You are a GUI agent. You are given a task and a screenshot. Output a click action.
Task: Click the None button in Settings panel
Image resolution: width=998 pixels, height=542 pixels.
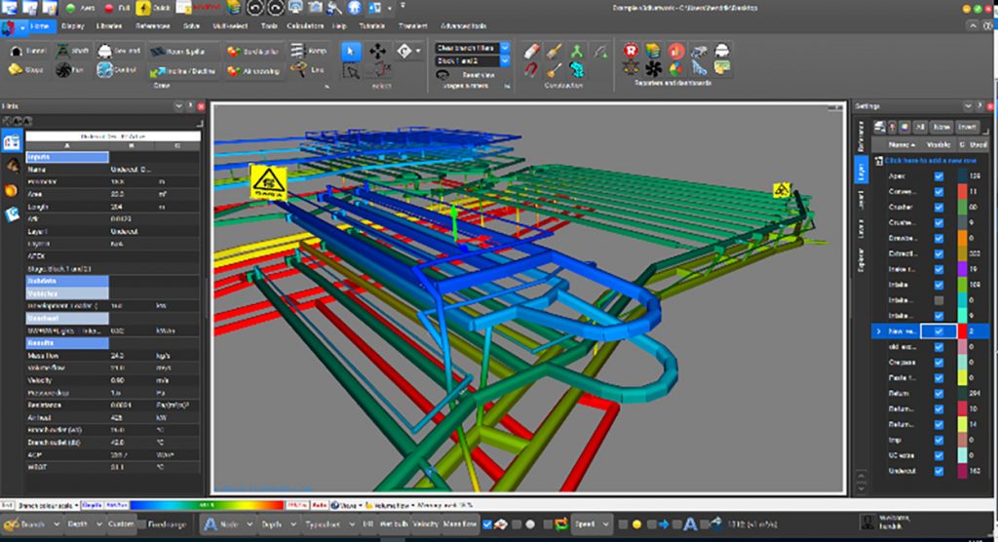coord(940,127)
